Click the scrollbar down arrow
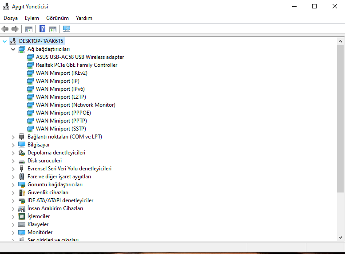The height and width of the screenshot is (254, 345). click(x=340, y=238)
